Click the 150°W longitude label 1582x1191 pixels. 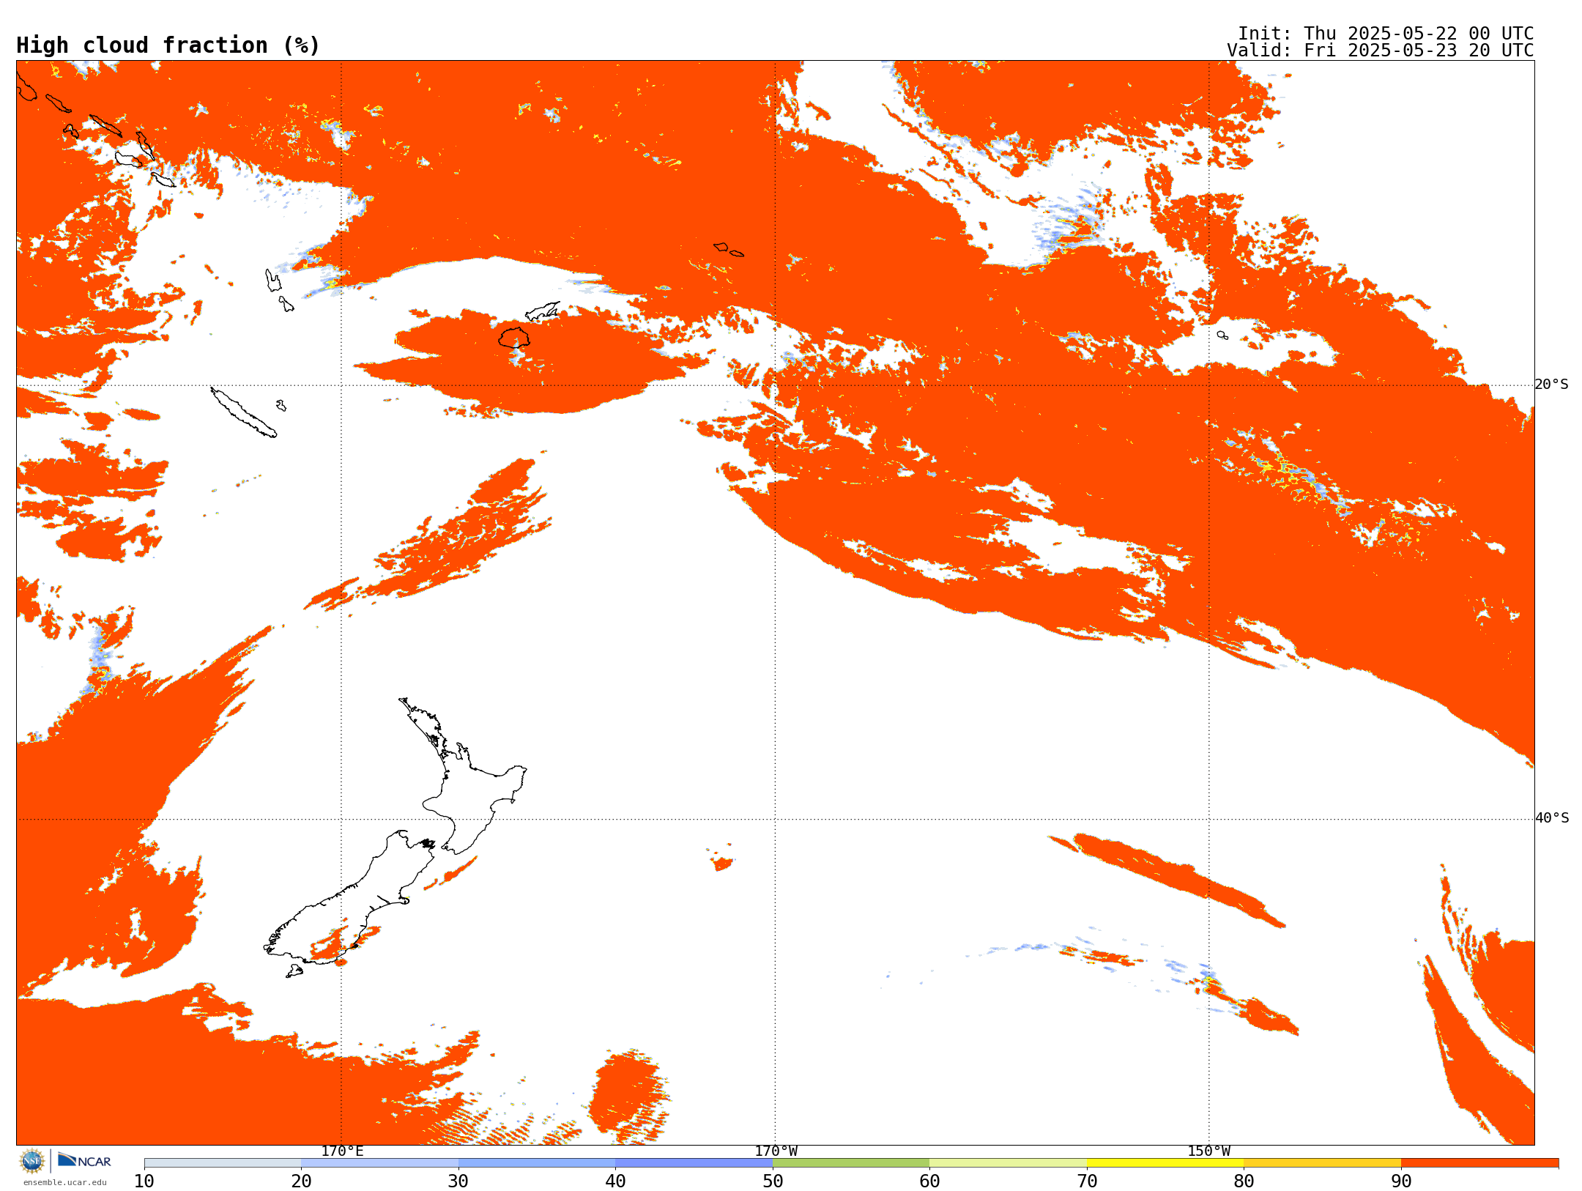tap(1209, 1151)
